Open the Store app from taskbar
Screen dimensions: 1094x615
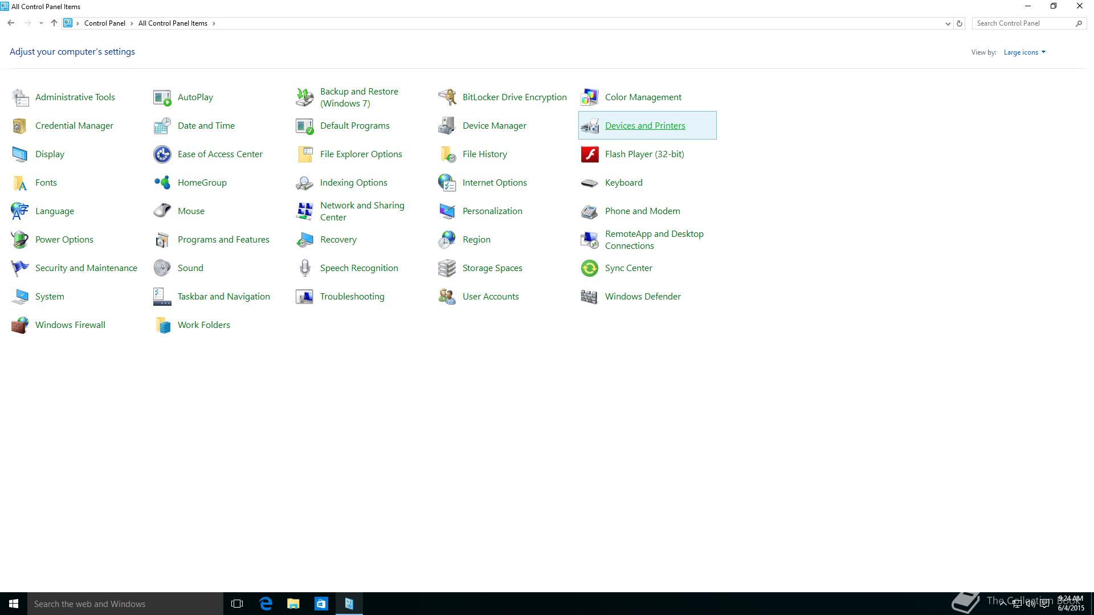tap(321, 604)
